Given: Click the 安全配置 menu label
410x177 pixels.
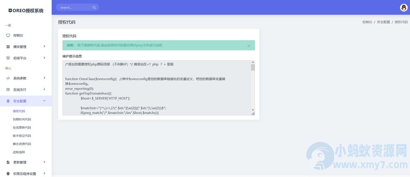Looking at the screenshot, I should point(20,101).
